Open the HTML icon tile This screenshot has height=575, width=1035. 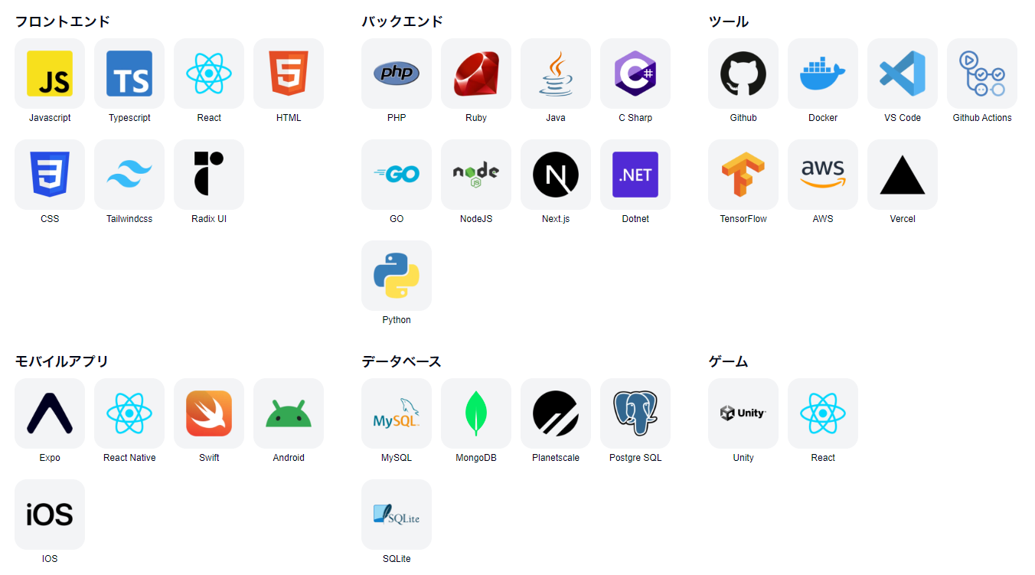click(x=289, y=74)
